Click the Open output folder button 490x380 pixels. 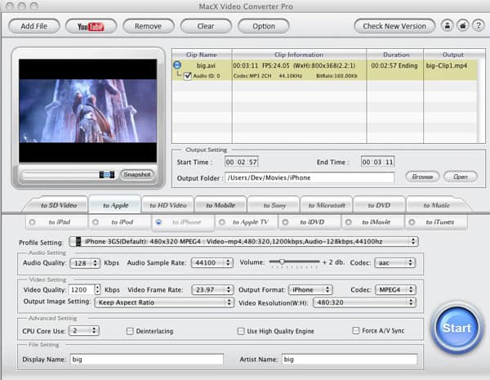(x=461, y=177)
